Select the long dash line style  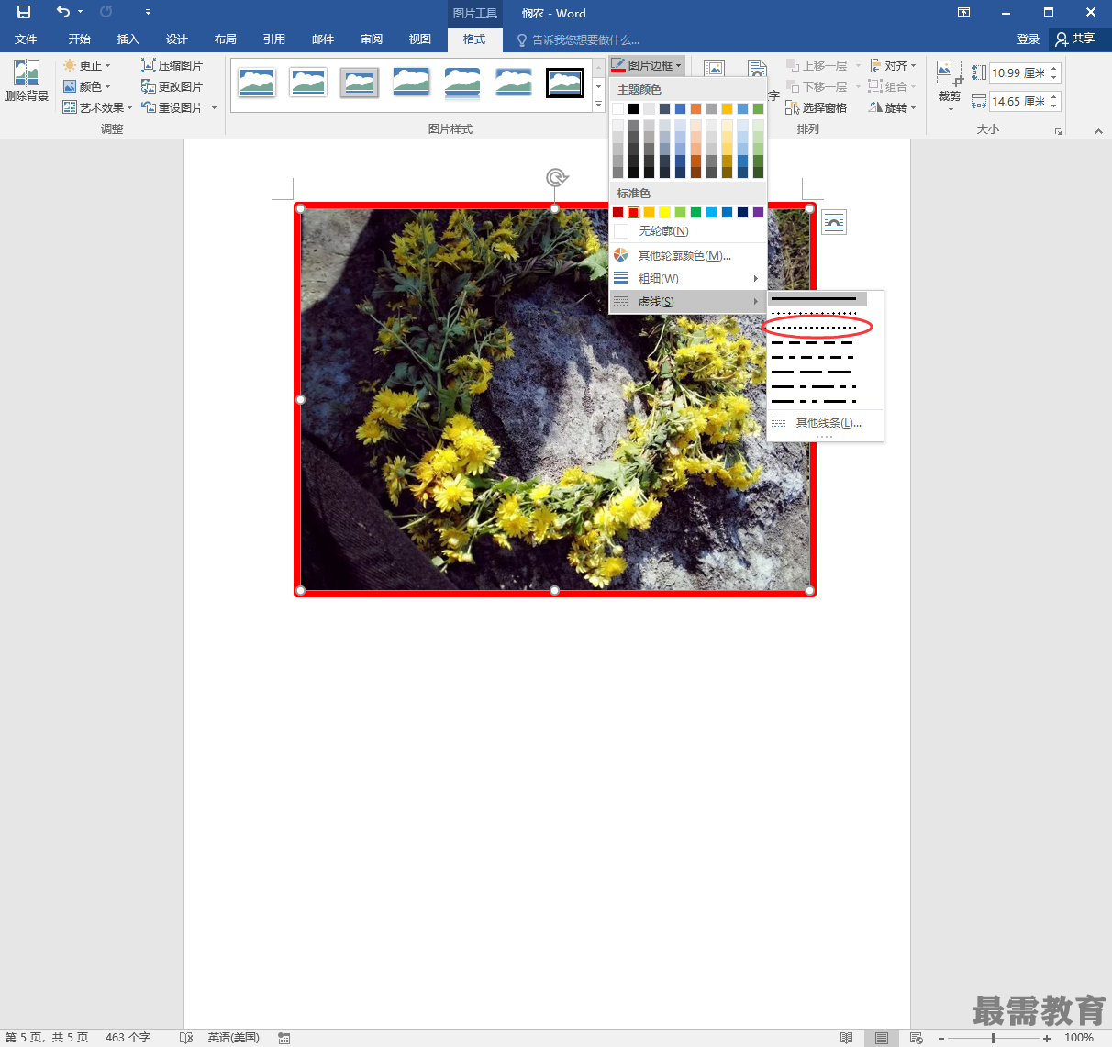[x=814, y=372]
